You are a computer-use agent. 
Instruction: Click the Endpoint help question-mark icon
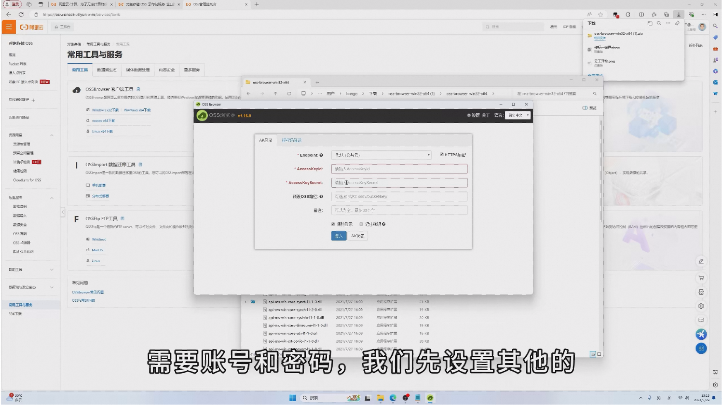coord(321,155)
